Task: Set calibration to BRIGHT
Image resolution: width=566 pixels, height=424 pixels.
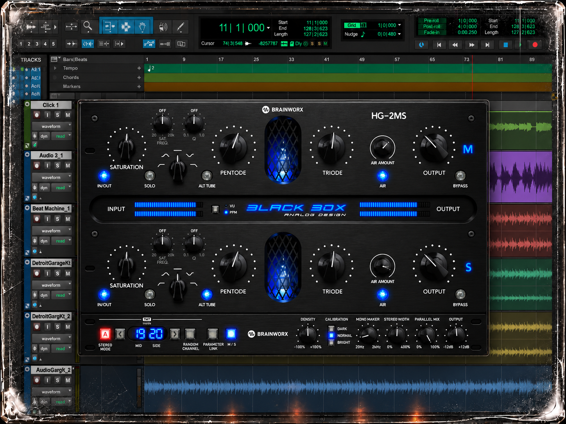Action: pos(331,342)
